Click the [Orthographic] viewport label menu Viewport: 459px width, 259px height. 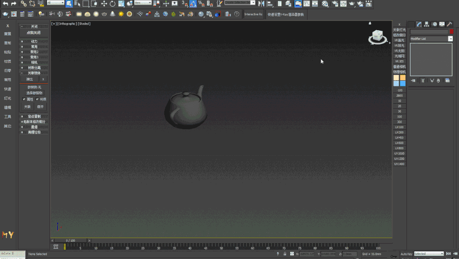pos(67,24)
